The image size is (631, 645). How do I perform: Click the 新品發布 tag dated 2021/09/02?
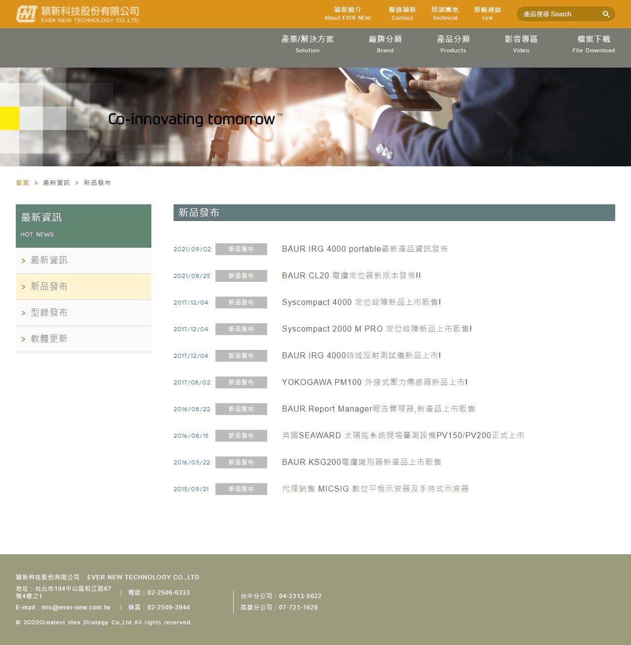(241, 249)
